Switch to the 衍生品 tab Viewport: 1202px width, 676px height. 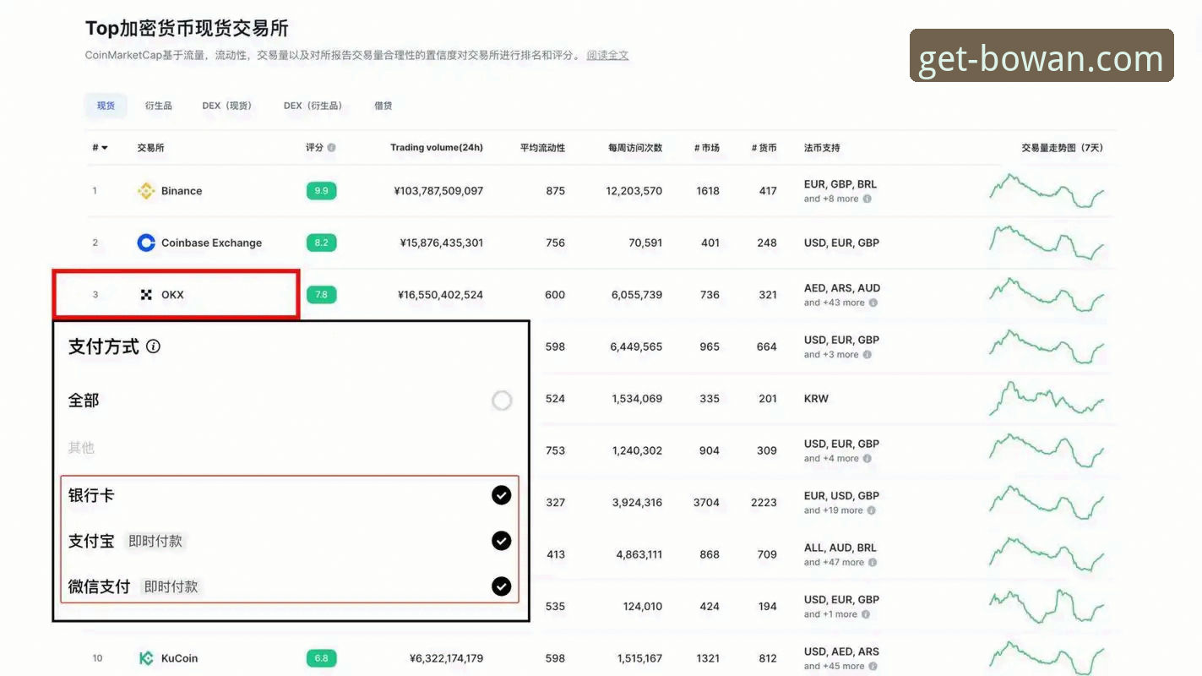158,106
